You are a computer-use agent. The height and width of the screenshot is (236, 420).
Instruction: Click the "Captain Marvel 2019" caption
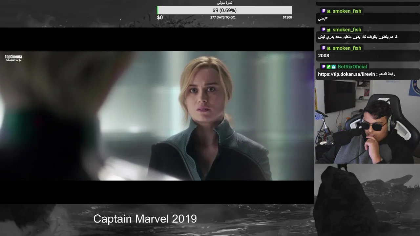pyautogui.click(x=145, y=219)
